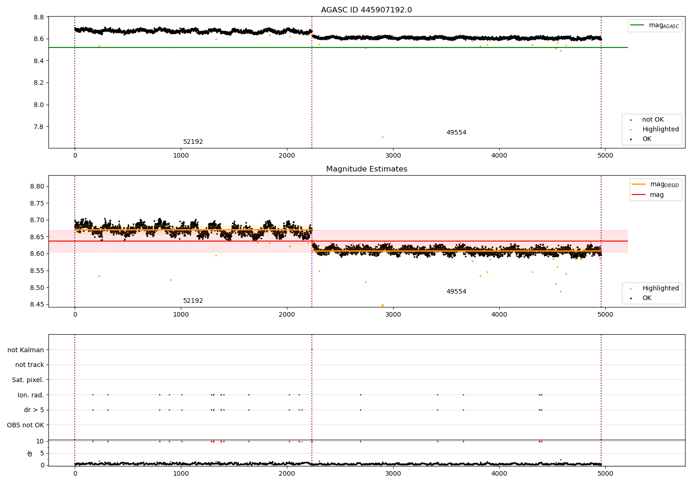Viewport: 692px width, 484px height.
Task: Click the 7.8 y-tick label on AGASC ID plot
Action: tap(39, 127)
